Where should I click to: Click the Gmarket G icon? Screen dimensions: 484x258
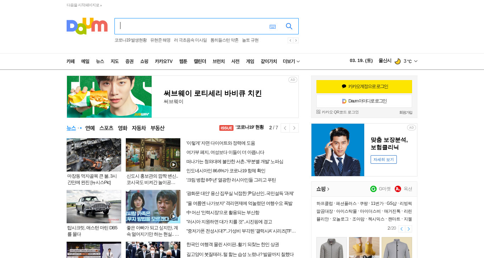click(x=373, y=189)
